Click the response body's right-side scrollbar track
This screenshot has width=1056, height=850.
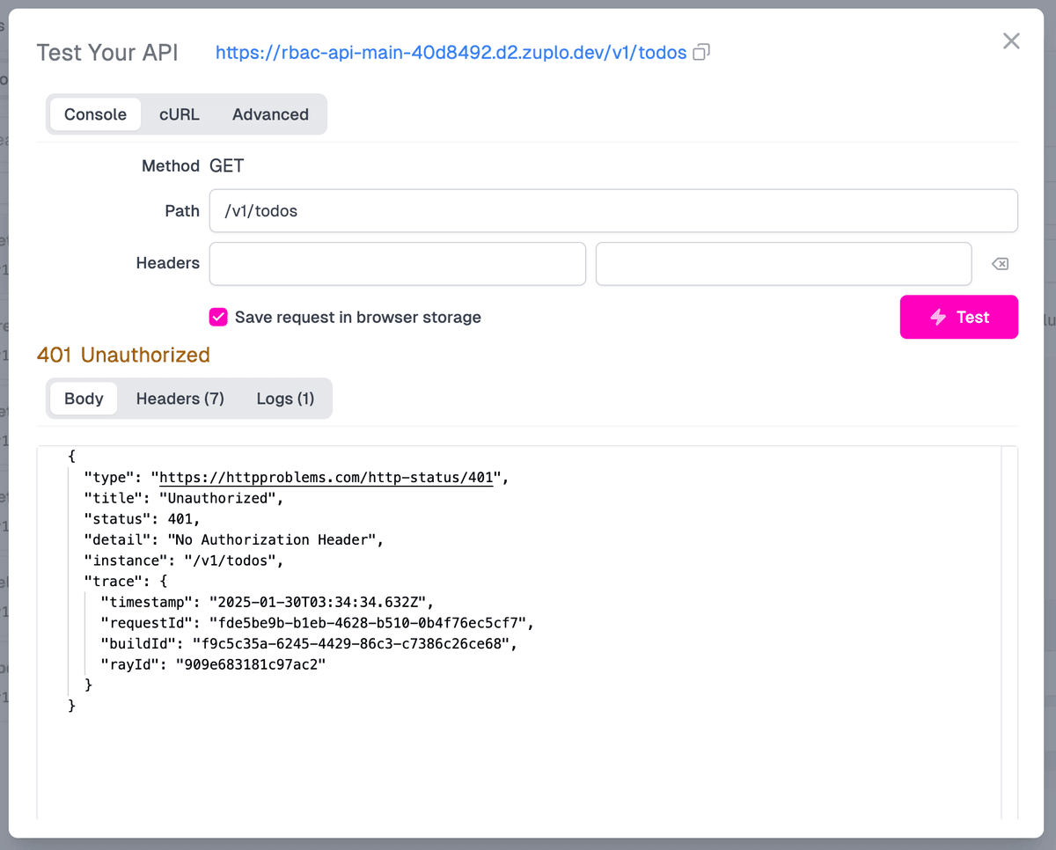(1009, 634)
